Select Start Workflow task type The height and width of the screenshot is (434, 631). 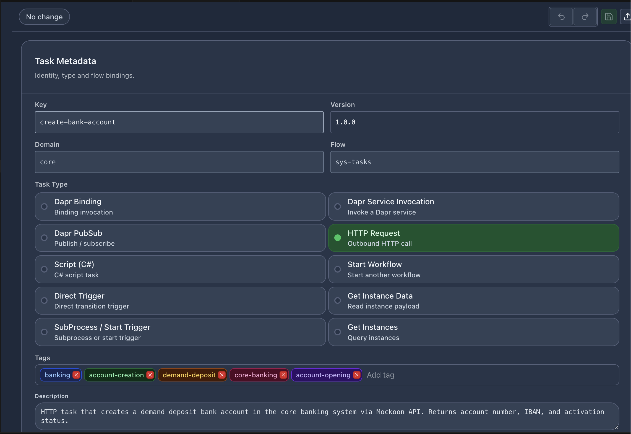click(x=474, y=269)
